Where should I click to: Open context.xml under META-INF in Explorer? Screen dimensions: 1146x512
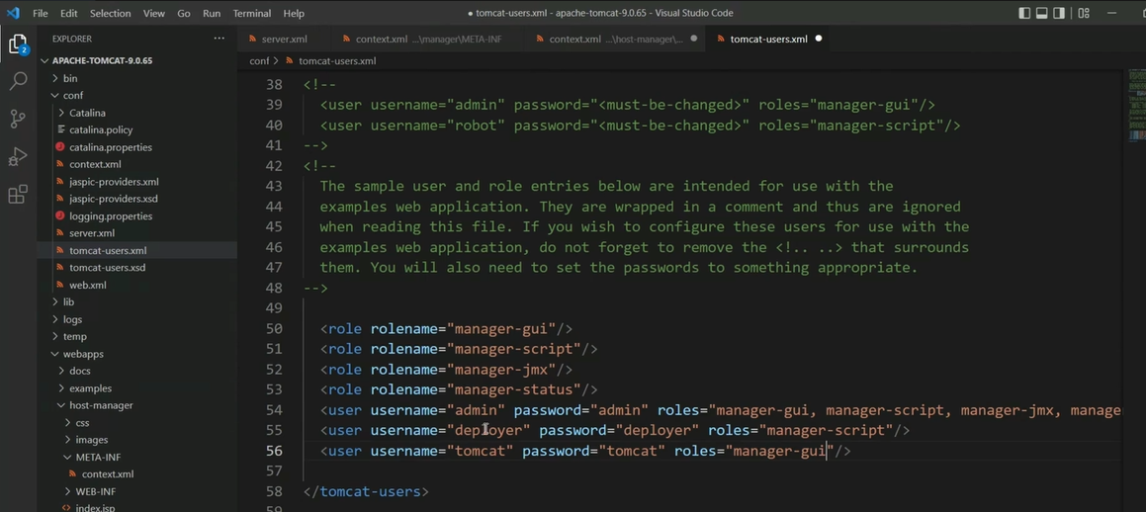click(108, 474)
